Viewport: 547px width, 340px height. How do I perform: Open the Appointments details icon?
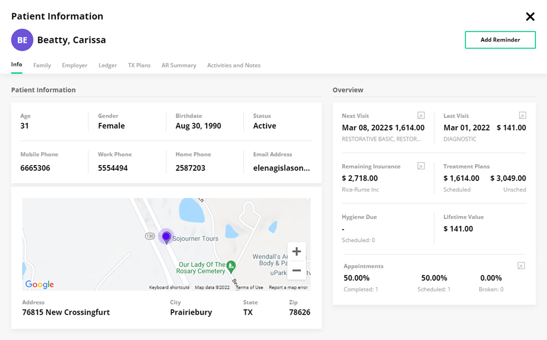coord(521,265)
